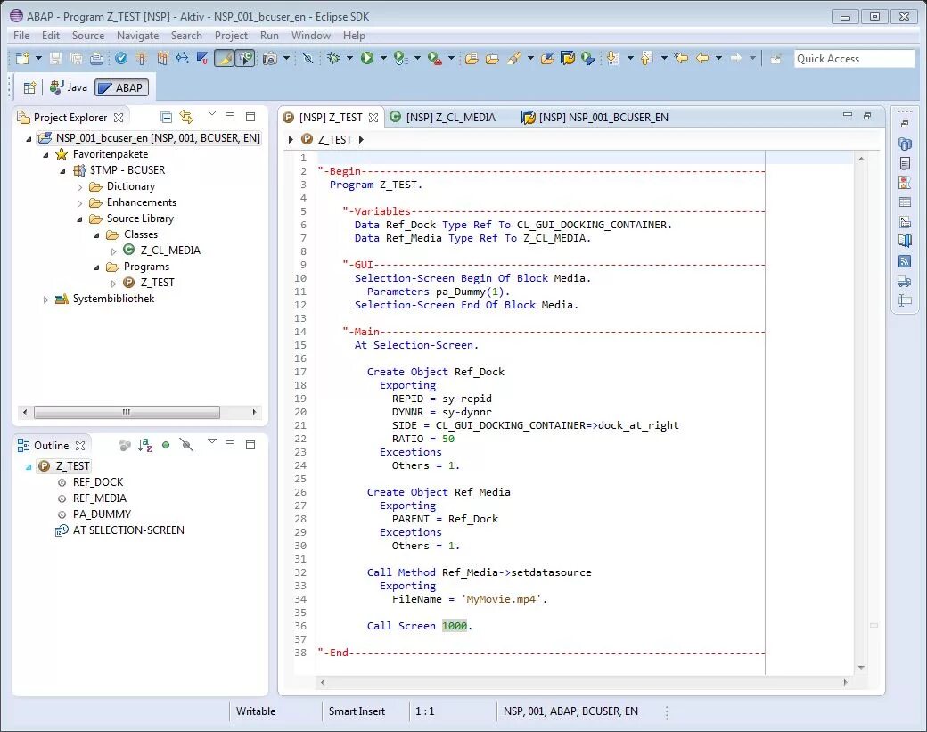Toggle Skip All Breakpoints icon
The width and height of the screenshot is (927, 732).
tap(308, 58)
